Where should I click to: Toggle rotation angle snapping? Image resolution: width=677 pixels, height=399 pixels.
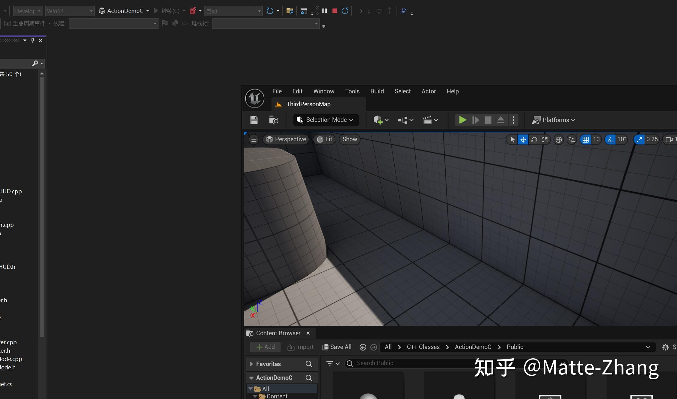point(610,139)
